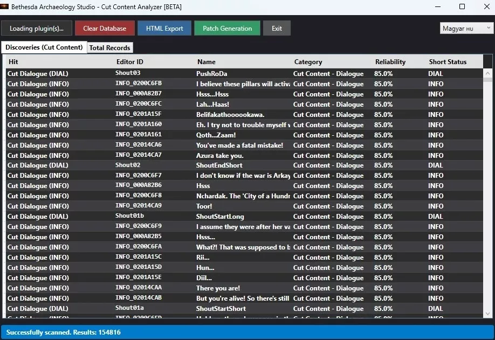
Task: Select INFO_0201A15F editor ID
Action: pyautogui.click(x=138, y=114)
